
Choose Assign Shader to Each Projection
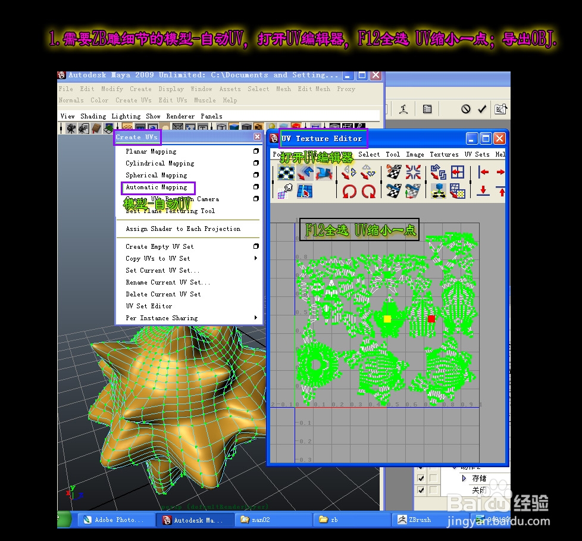[x=183, y=229]
